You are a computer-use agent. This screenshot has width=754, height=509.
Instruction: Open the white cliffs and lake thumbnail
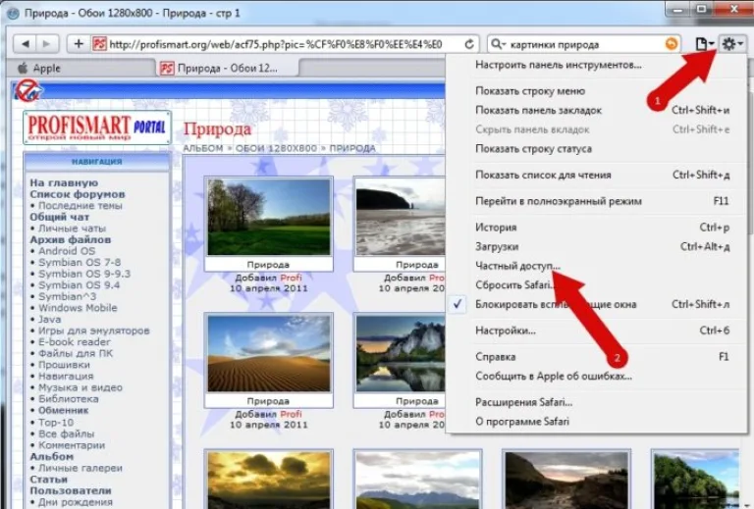[x=401, y=353]
